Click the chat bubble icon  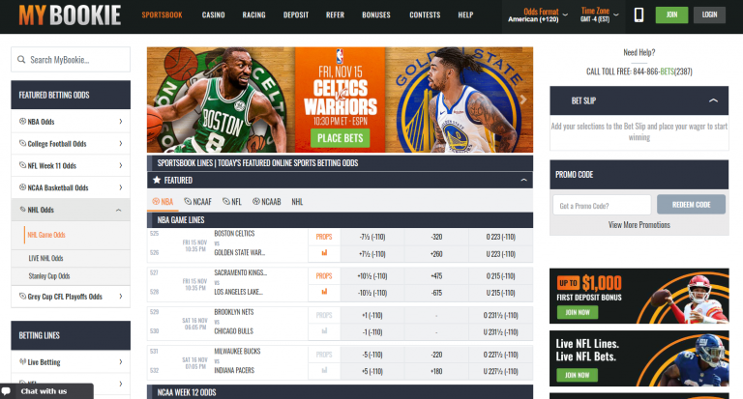click(x=6, y=391)
